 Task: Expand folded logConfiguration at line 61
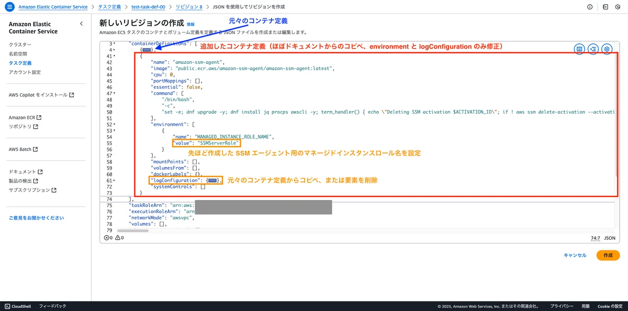pos(114,181)
